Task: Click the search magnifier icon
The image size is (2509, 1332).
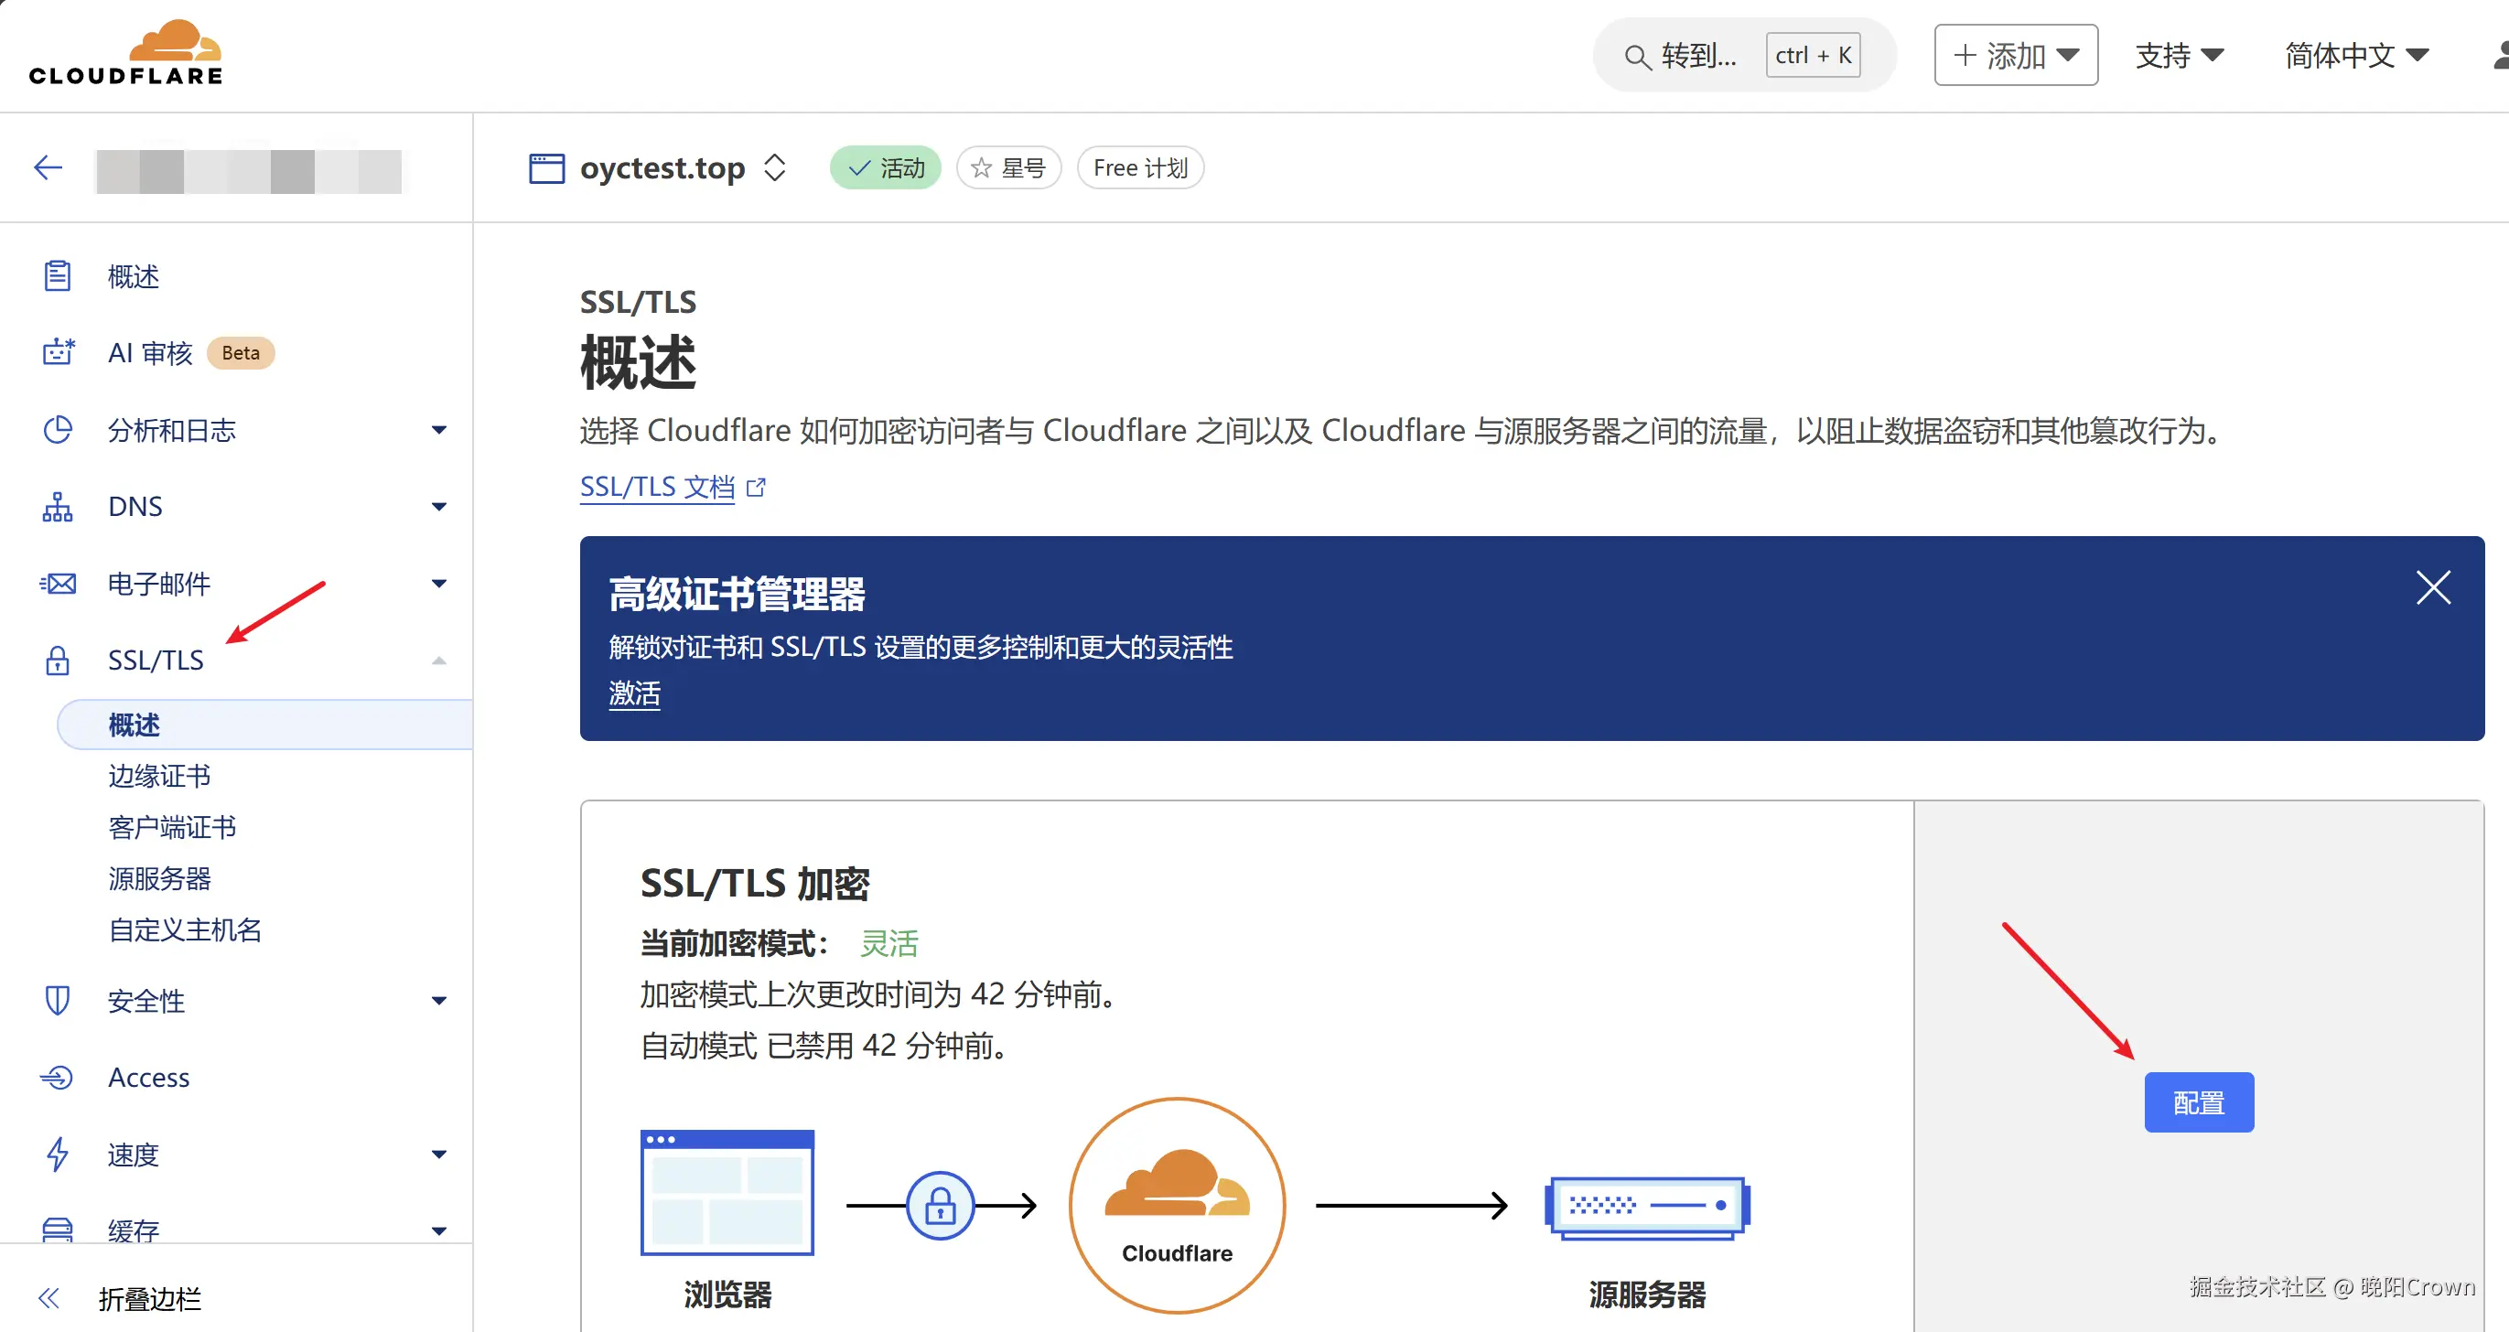Action: pyautogui.click(x=1637, y=58)
